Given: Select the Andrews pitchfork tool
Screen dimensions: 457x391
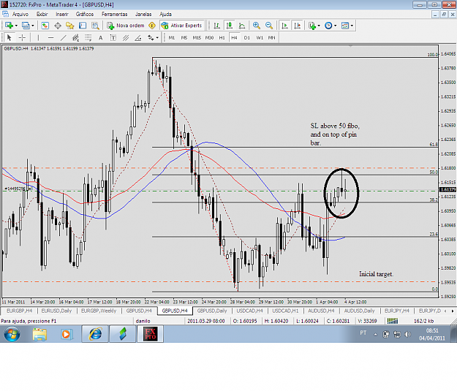Looking at the screenshot, I should pyautogui.click(x=126, y=37).
